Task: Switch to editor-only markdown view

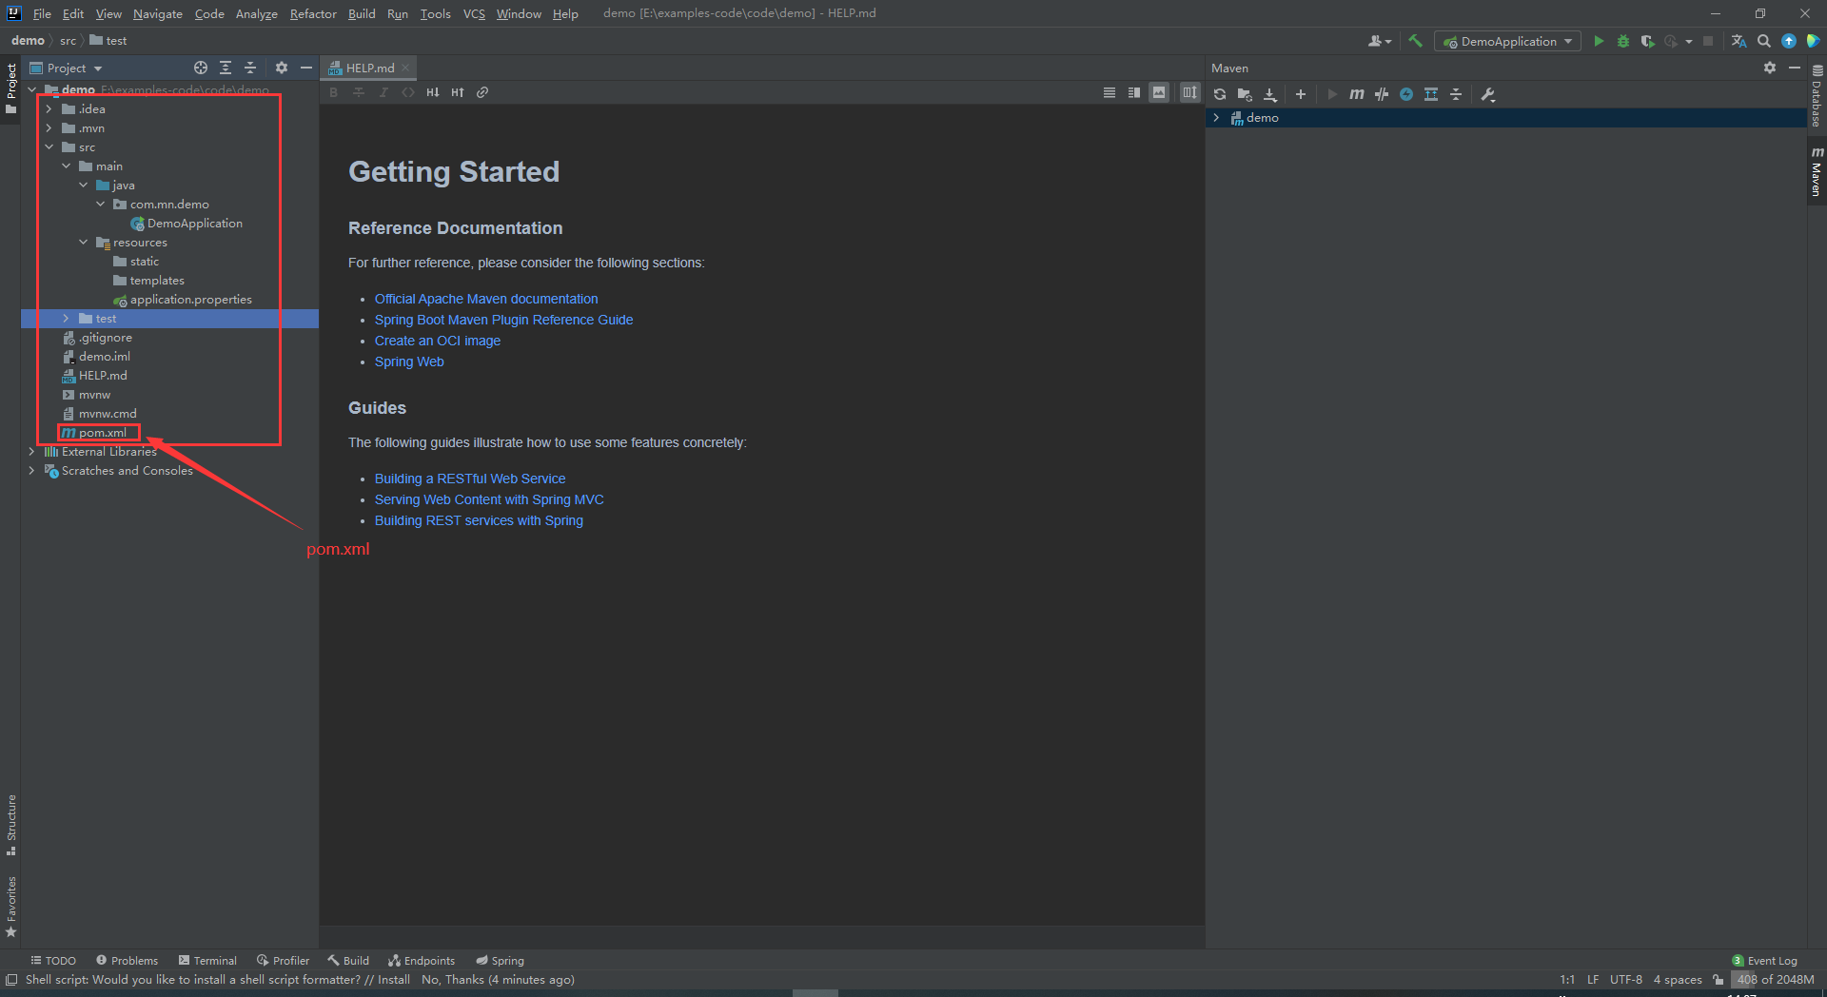Action: point(1110,92)
